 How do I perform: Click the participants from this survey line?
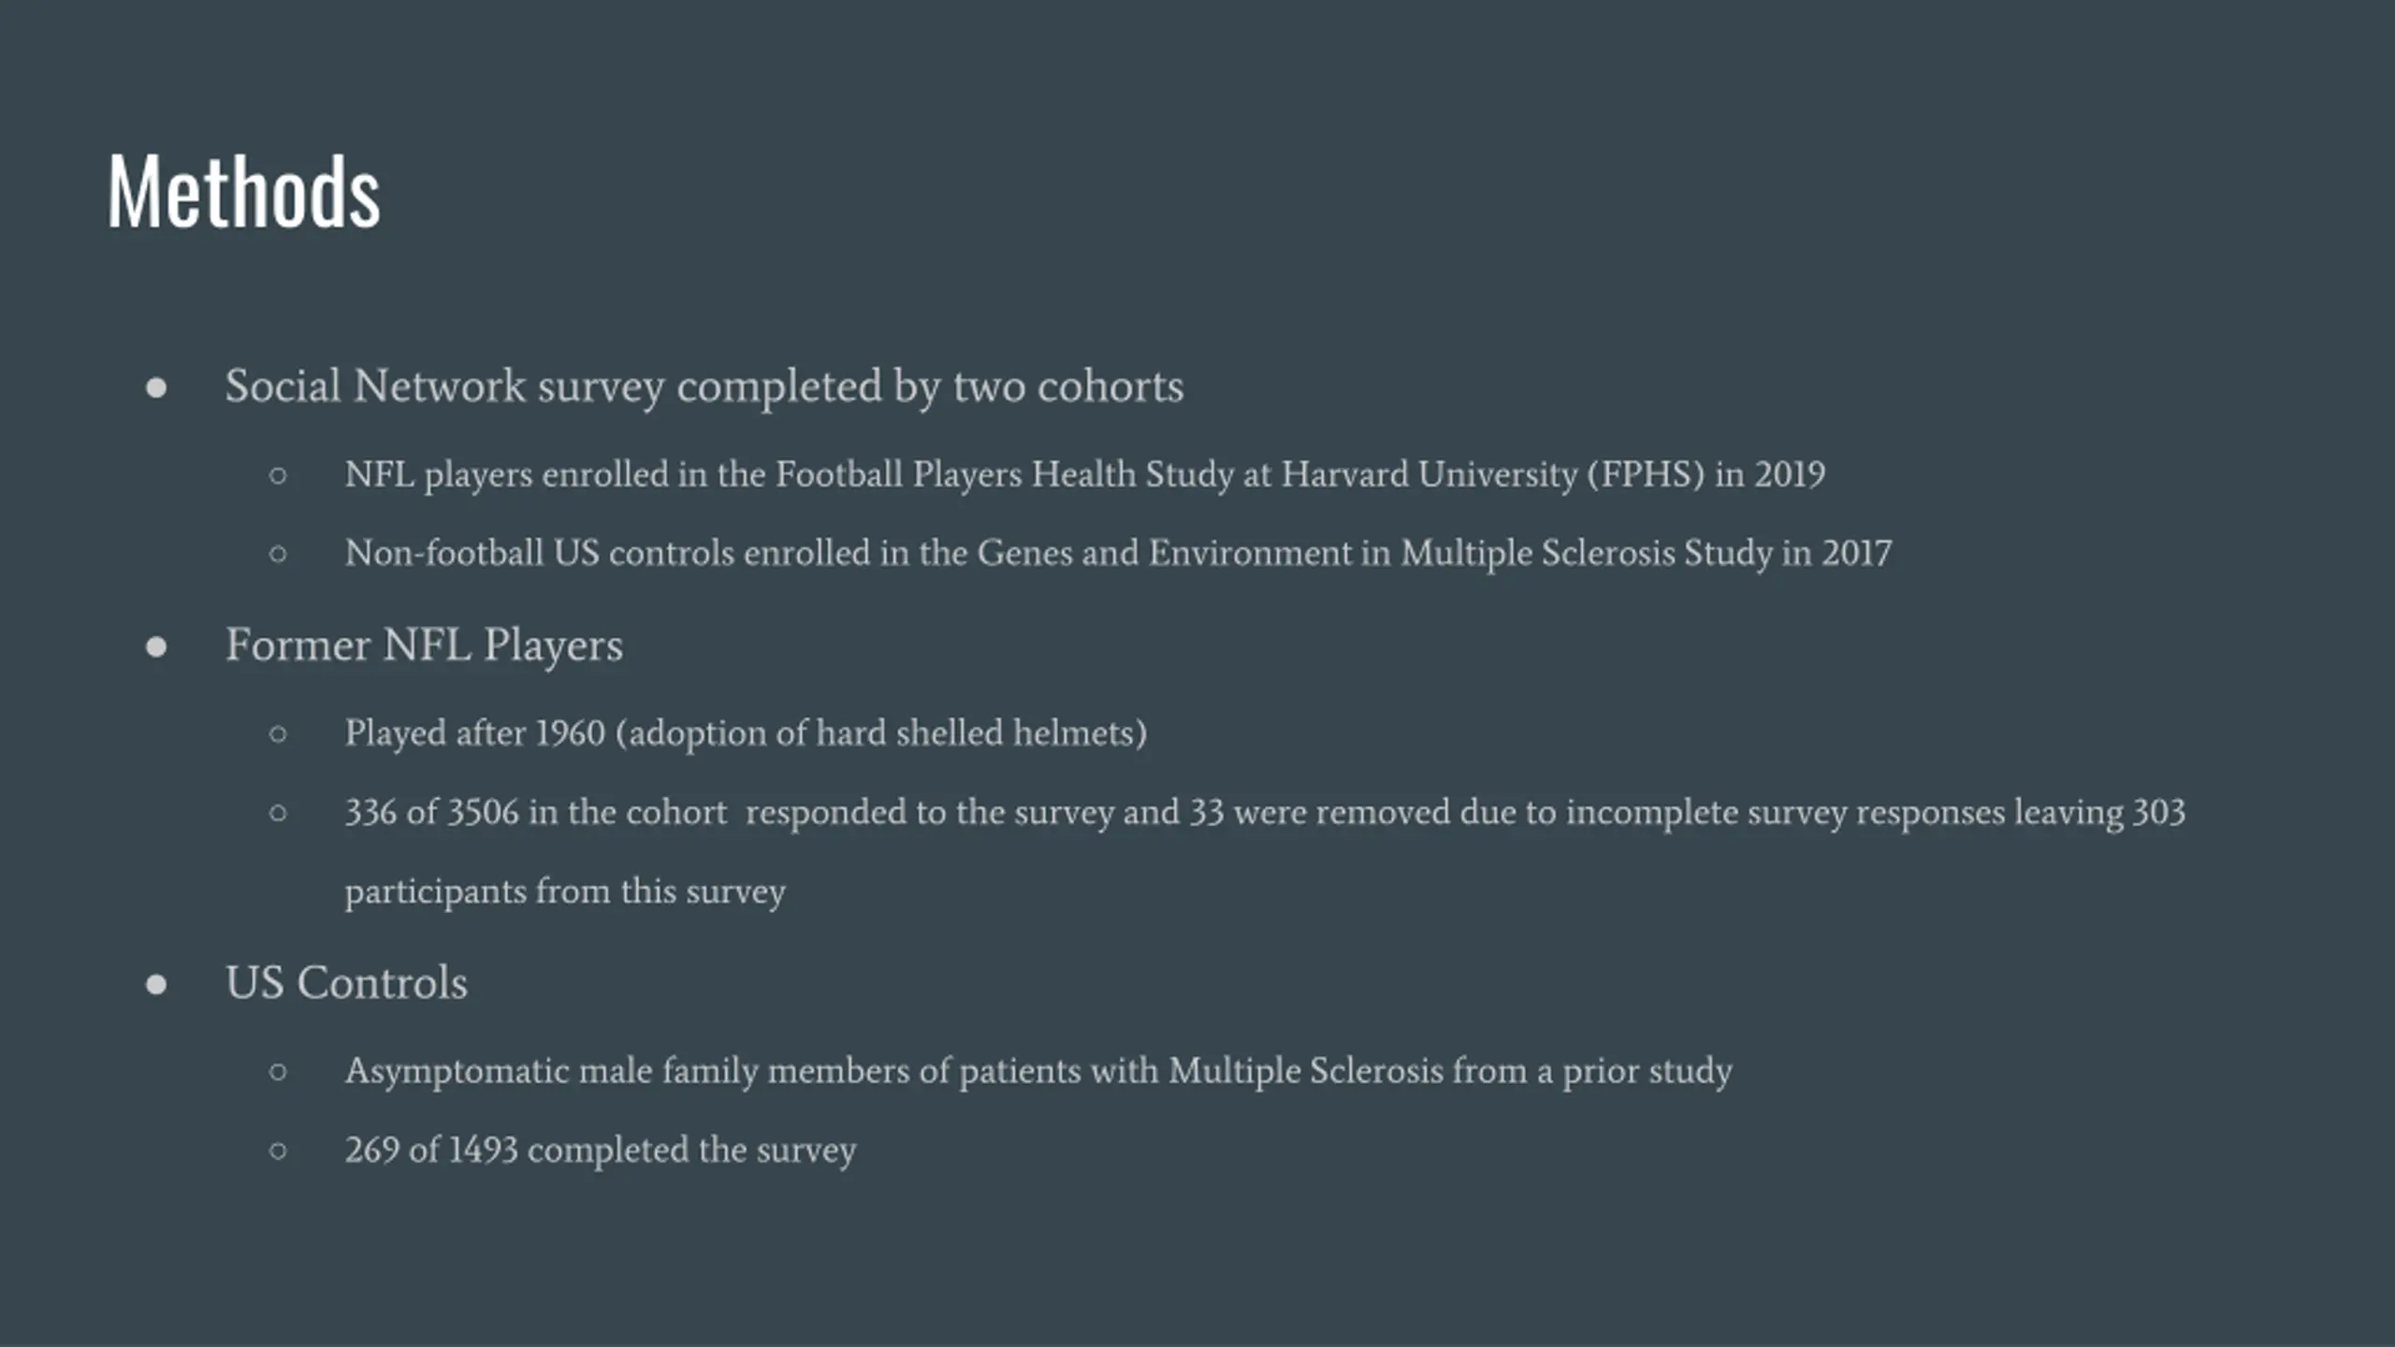[565, 892]
